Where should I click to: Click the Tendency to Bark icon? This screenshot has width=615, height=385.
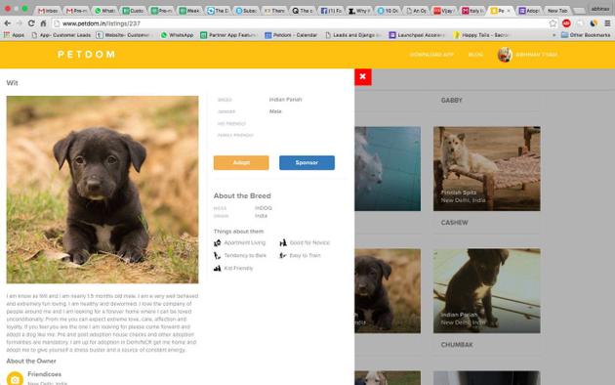click(x=218, y=255)
